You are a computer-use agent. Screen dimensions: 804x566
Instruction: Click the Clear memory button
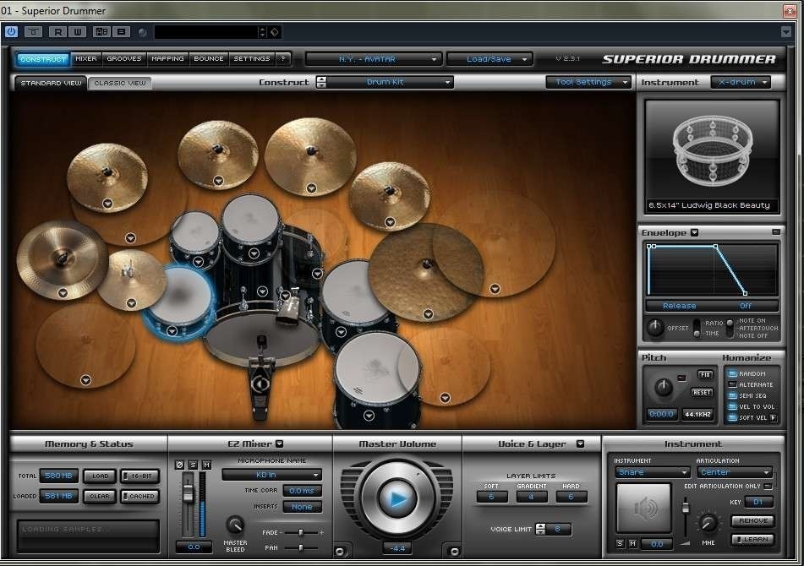(x=100, y=497)
